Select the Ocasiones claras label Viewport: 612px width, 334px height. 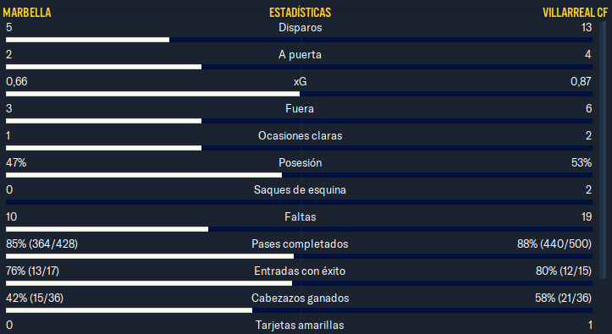[x=300, y=135]
